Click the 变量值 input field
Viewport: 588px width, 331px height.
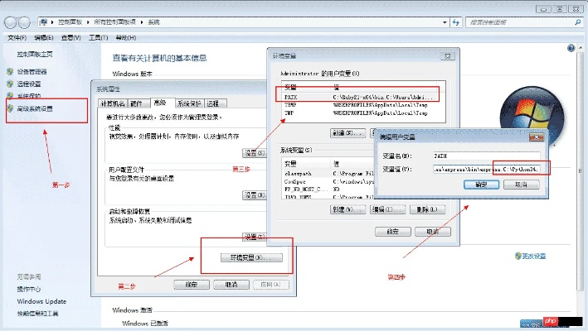[x=485, y=169]
